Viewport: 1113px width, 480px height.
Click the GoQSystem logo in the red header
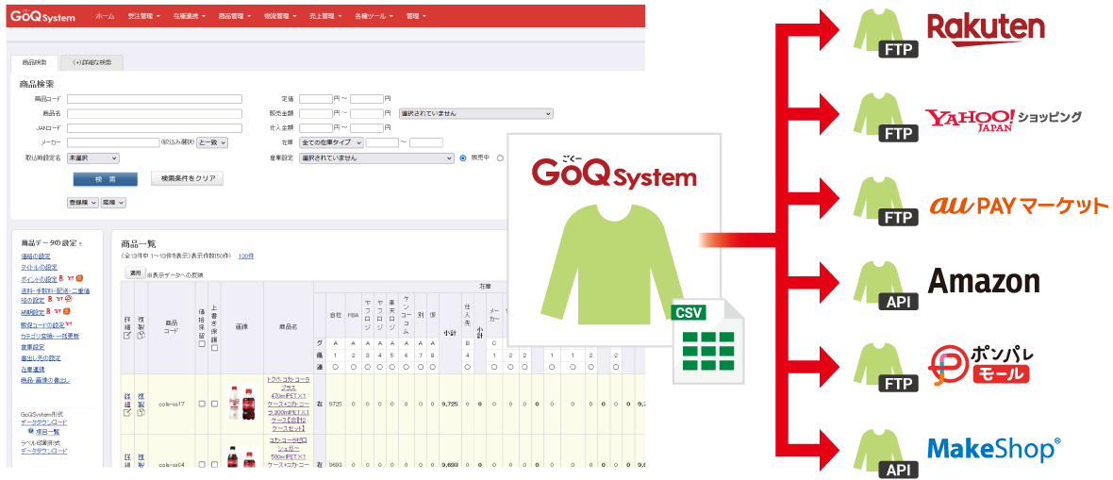point(42,16)
